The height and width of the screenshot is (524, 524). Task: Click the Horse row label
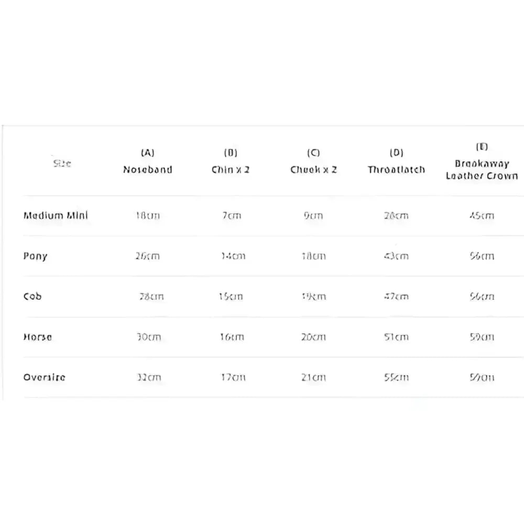coord(38,337)
